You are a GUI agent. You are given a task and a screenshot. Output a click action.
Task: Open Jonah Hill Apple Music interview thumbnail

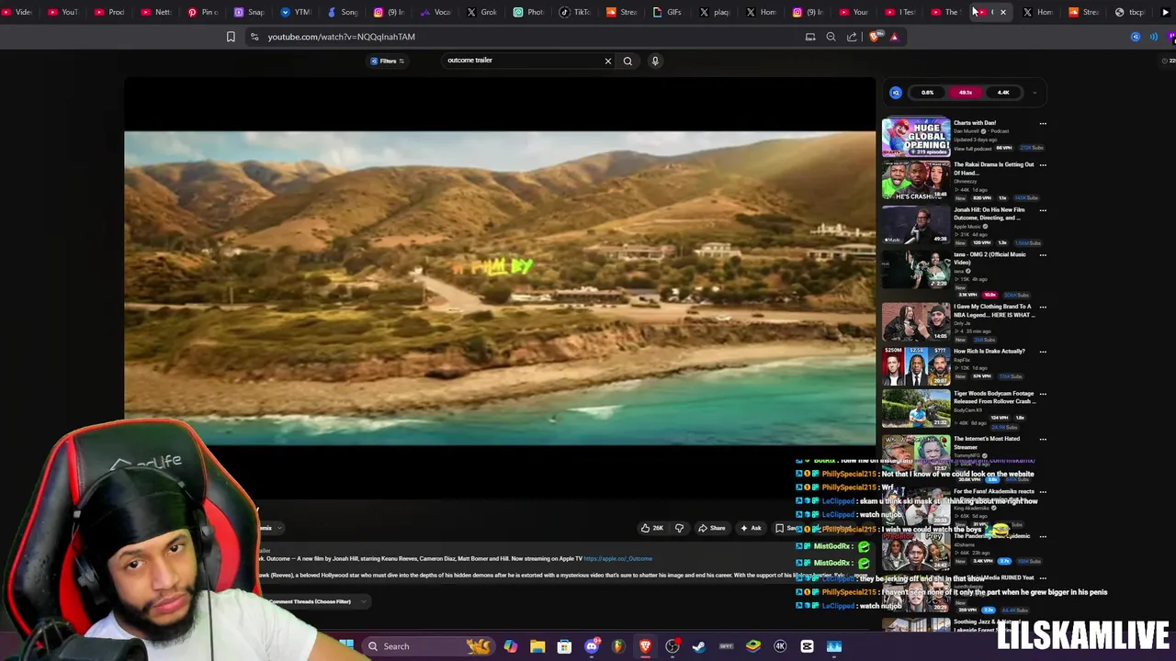(x=916, y=225)
